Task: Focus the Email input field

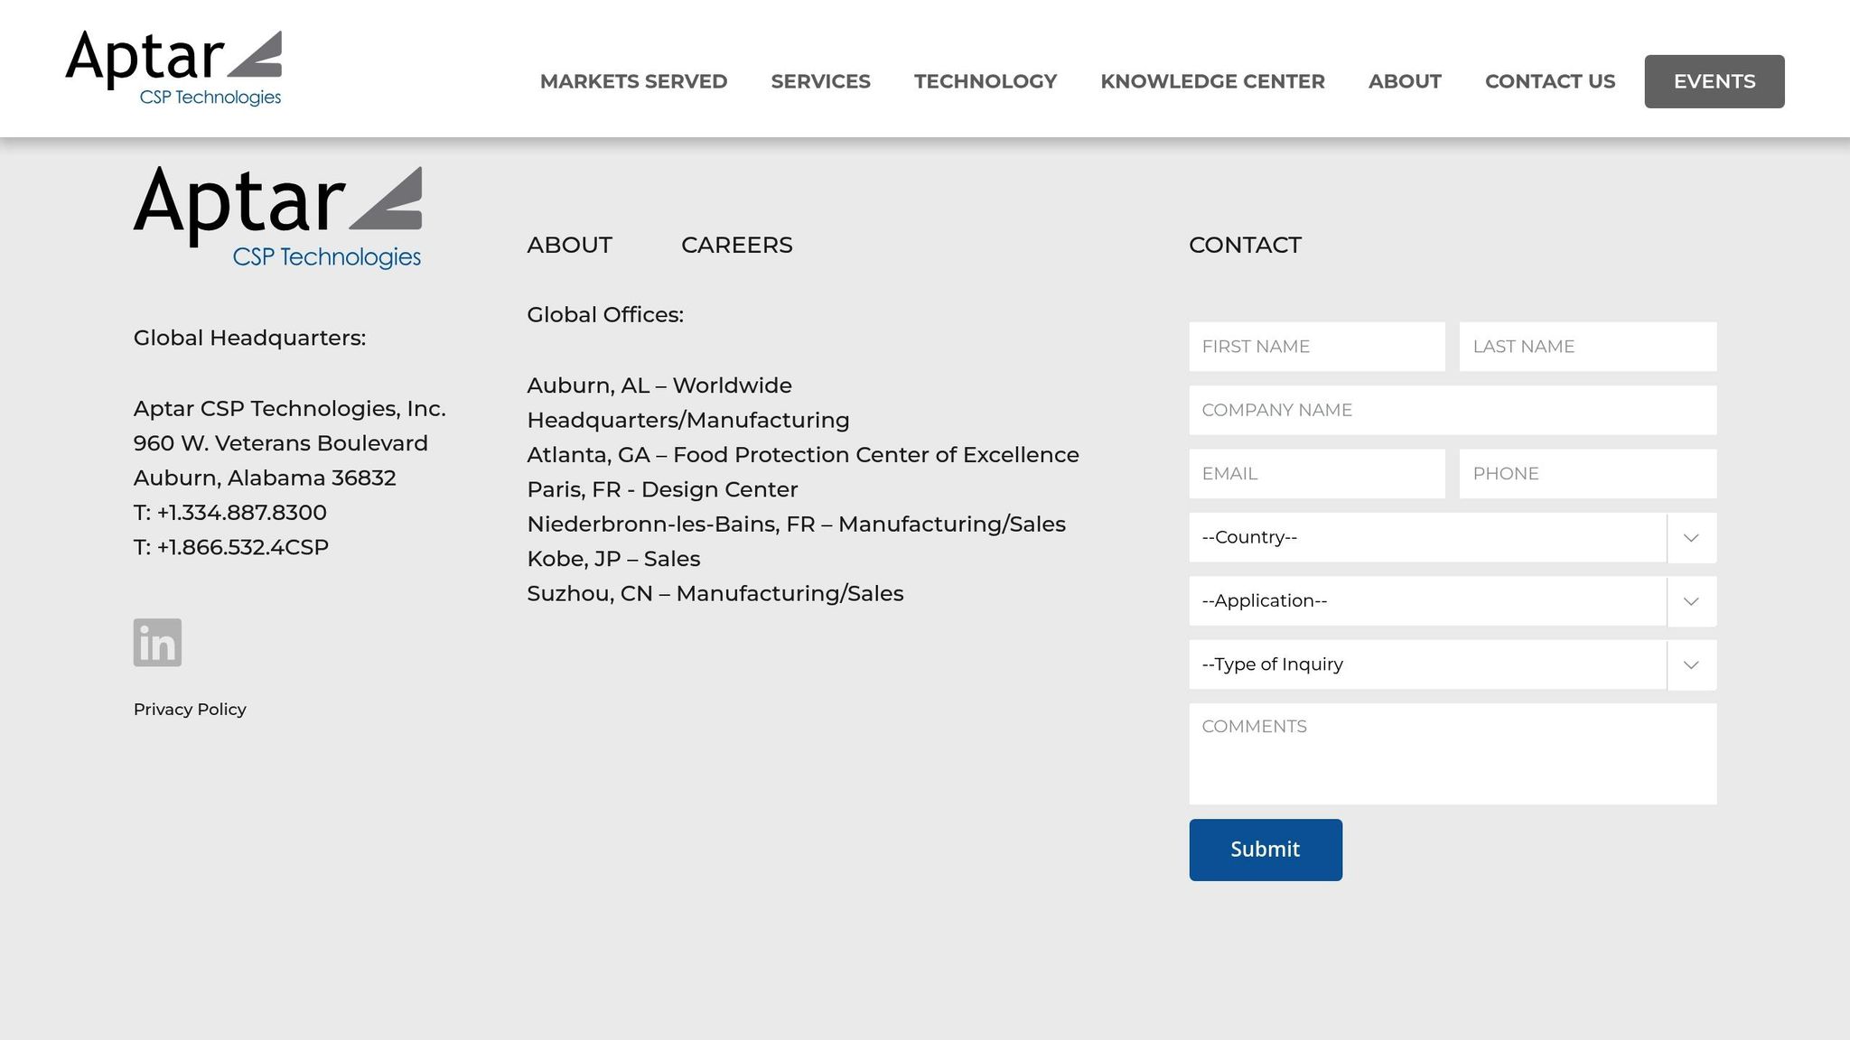Action: tap(1317, 474)
